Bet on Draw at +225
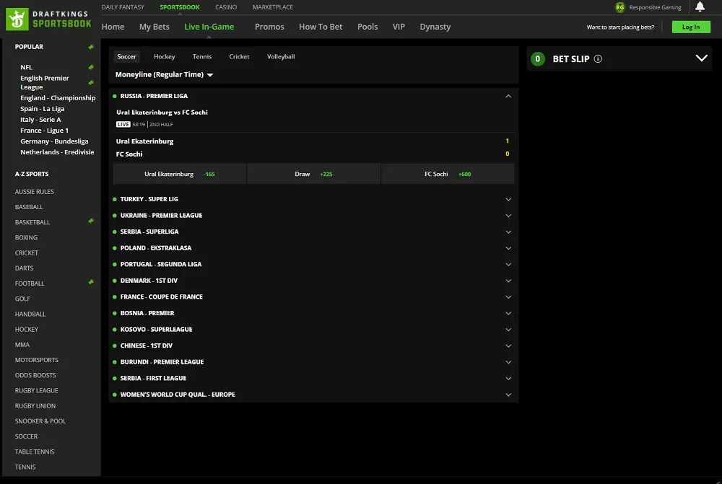722x484 pixels. 313,174
